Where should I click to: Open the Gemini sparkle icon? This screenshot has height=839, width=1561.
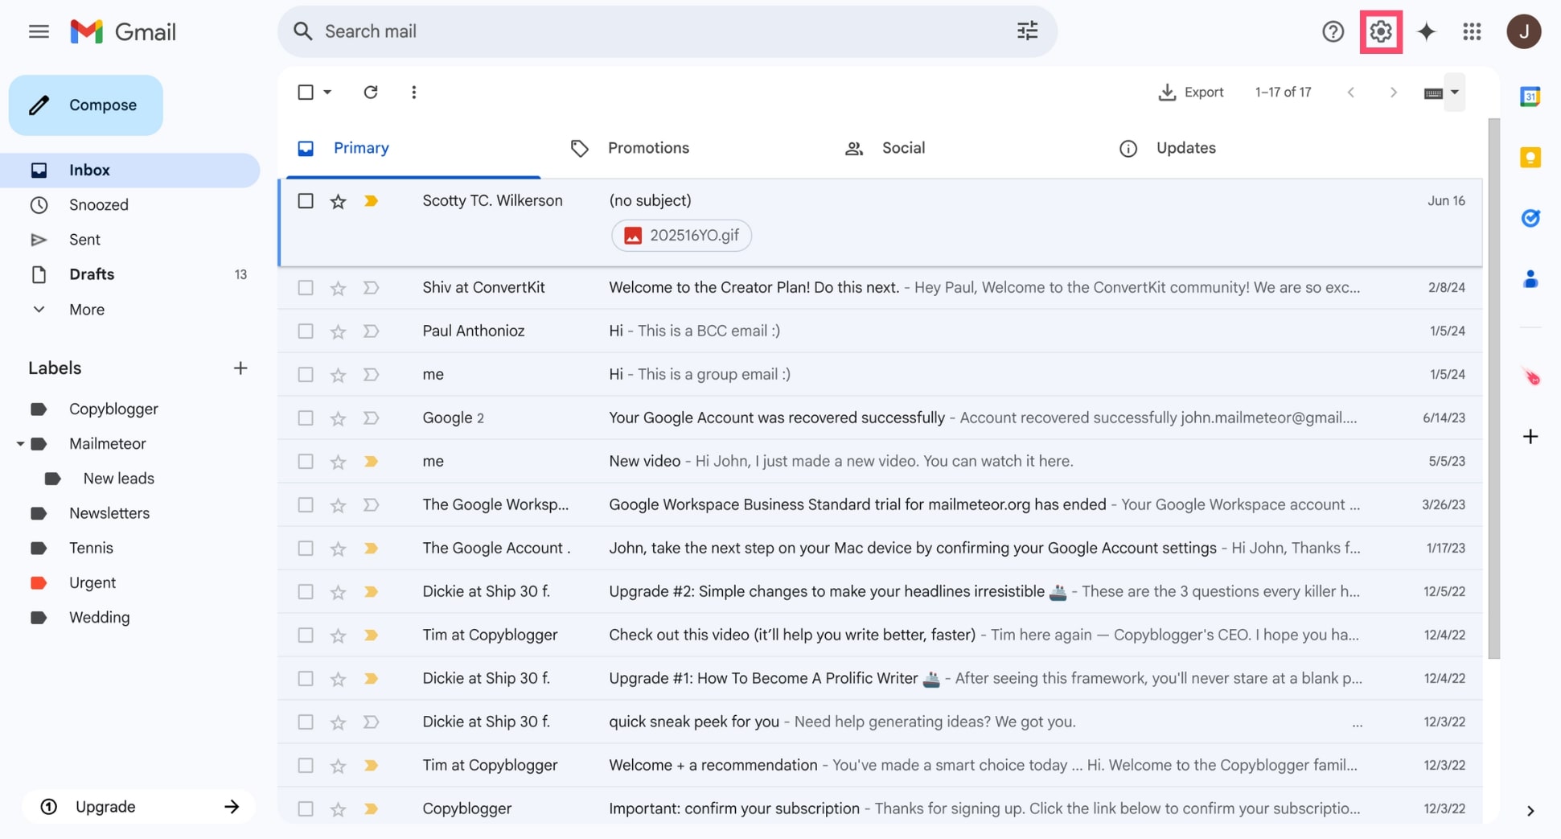click(1426, 31)
